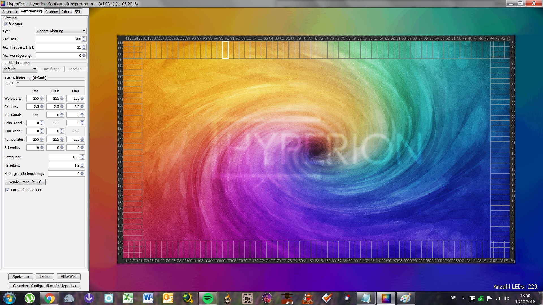Screen dimensions: 543x305
Task: Toggle the Fortlaufend senden checkbox
Action: point(8,190)
